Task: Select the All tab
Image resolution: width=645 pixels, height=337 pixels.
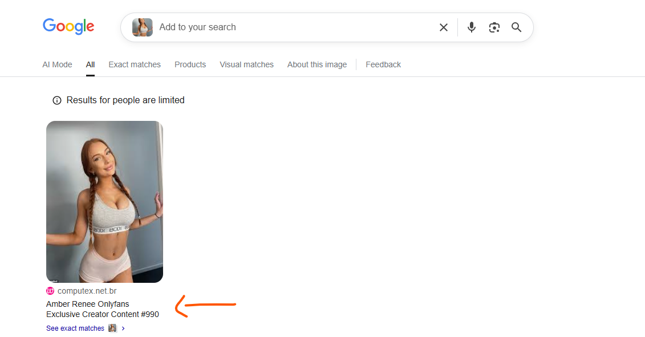Action: click(90, 64)
